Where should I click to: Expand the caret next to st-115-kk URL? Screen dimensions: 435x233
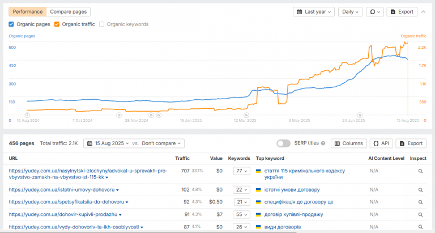coord(107,177)
